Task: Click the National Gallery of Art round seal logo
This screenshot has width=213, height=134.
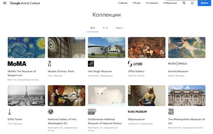Action: coord(51,112)
